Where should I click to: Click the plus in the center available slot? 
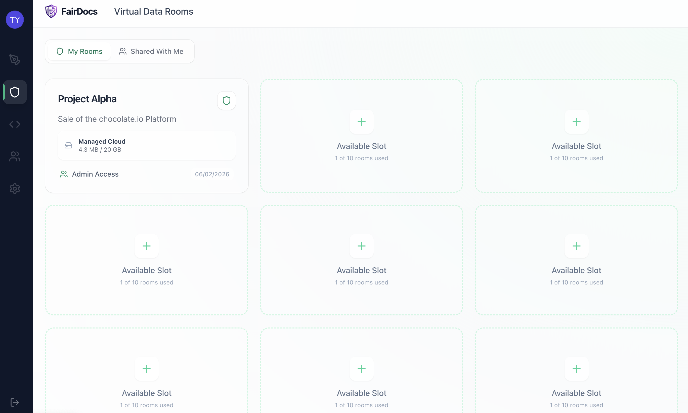coord(361,246)
